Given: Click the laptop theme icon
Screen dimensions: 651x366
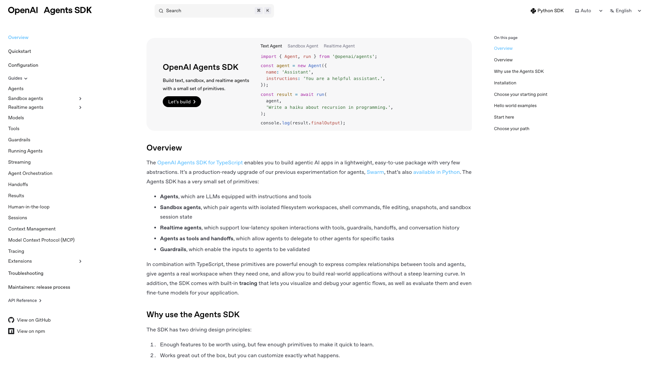Looking at the screenshot, I should [x=577, y=11].
